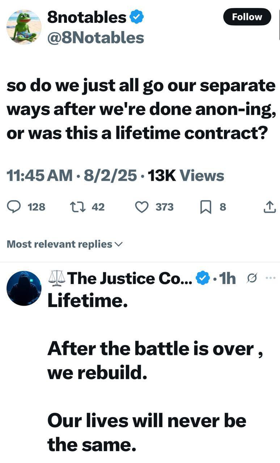Click the verified badge beside 8notables
Viewport: 280px width, 463px height.
point(137,17)
